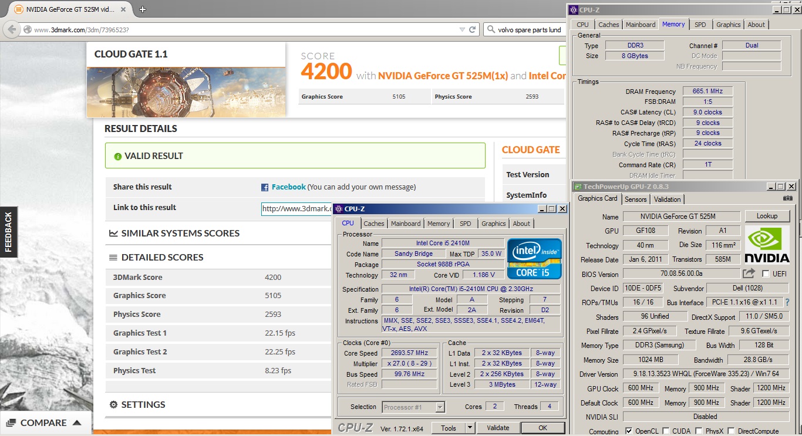The image size is (802, 436).
Task: Click the 2693.57 MHz Core Speed value
Action: pos(410,353)
